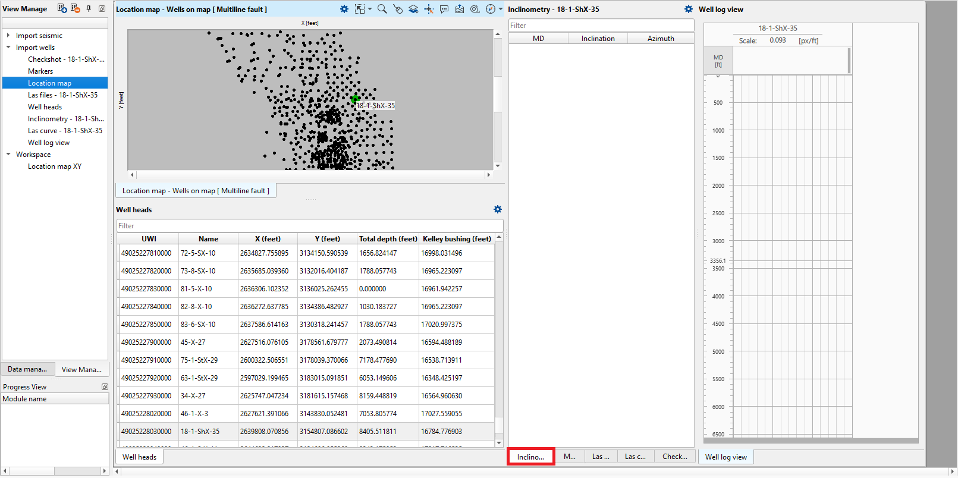Click the map horizontal scrollbar right arrow
This screenshot has width=958, height=478.
[488, 175]
